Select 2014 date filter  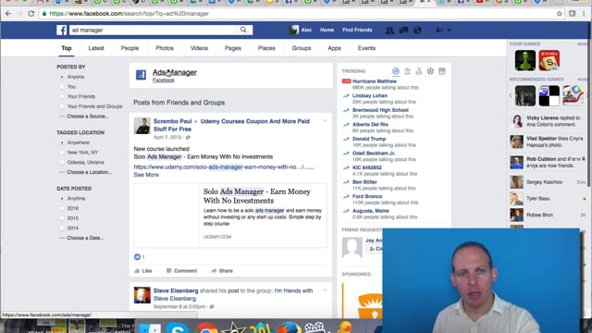click(62, 228)
